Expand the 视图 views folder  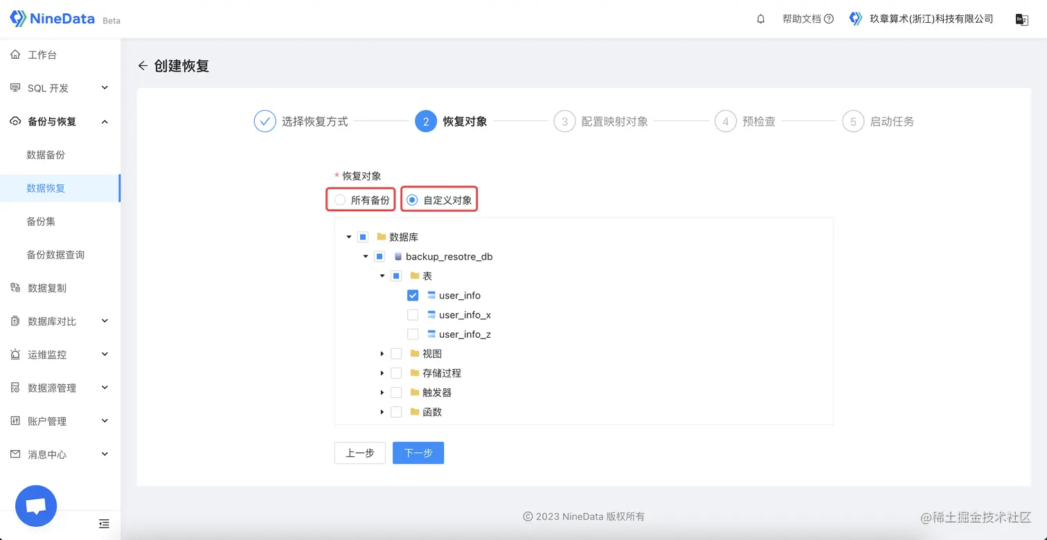[382, 353]
